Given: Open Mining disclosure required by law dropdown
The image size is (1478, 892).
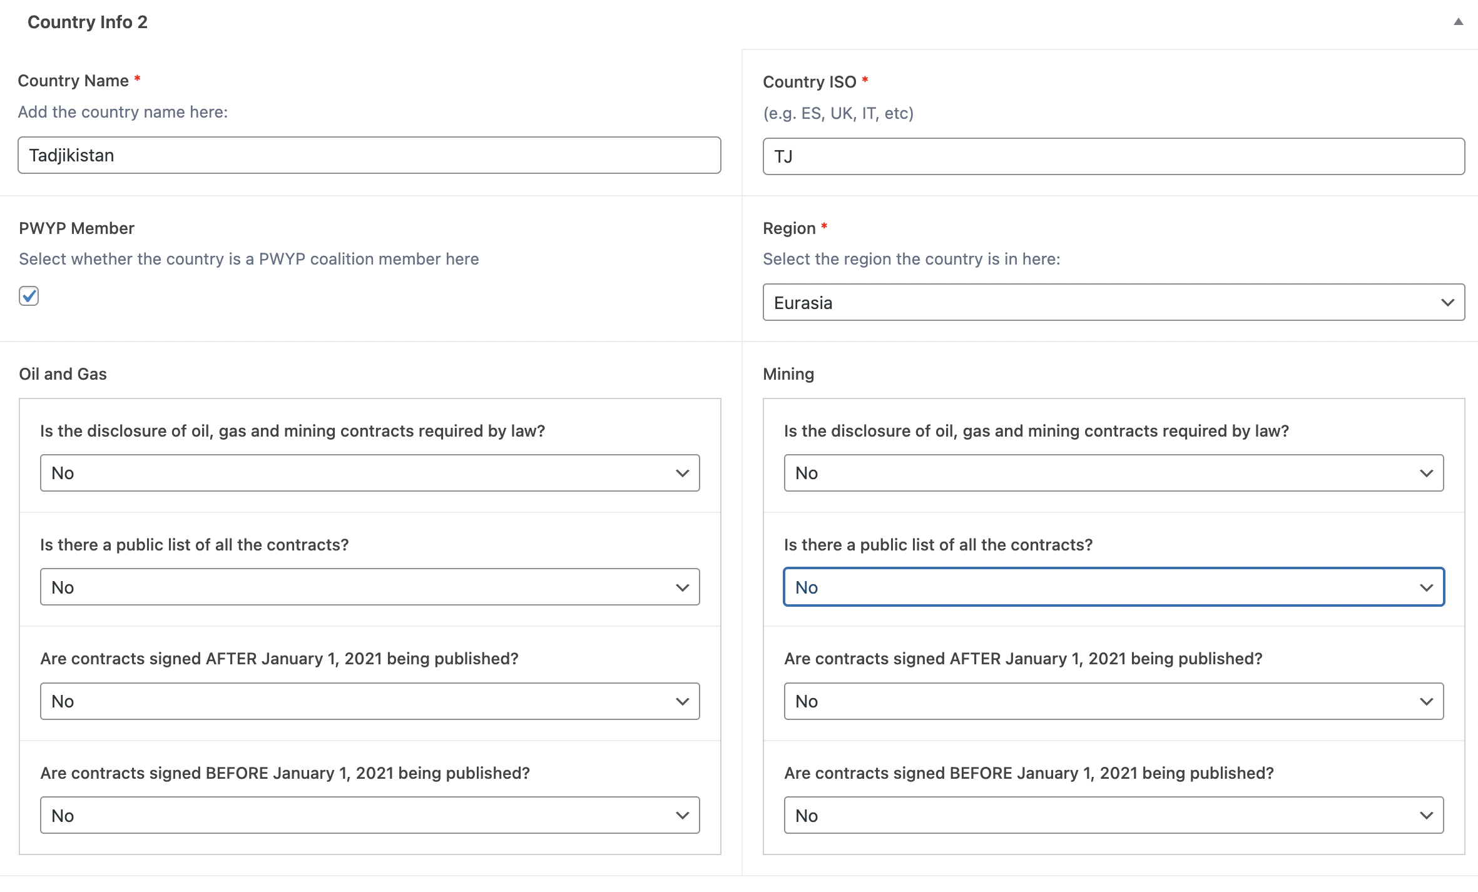Looking at the screenshot, I should click(1113, 473).
